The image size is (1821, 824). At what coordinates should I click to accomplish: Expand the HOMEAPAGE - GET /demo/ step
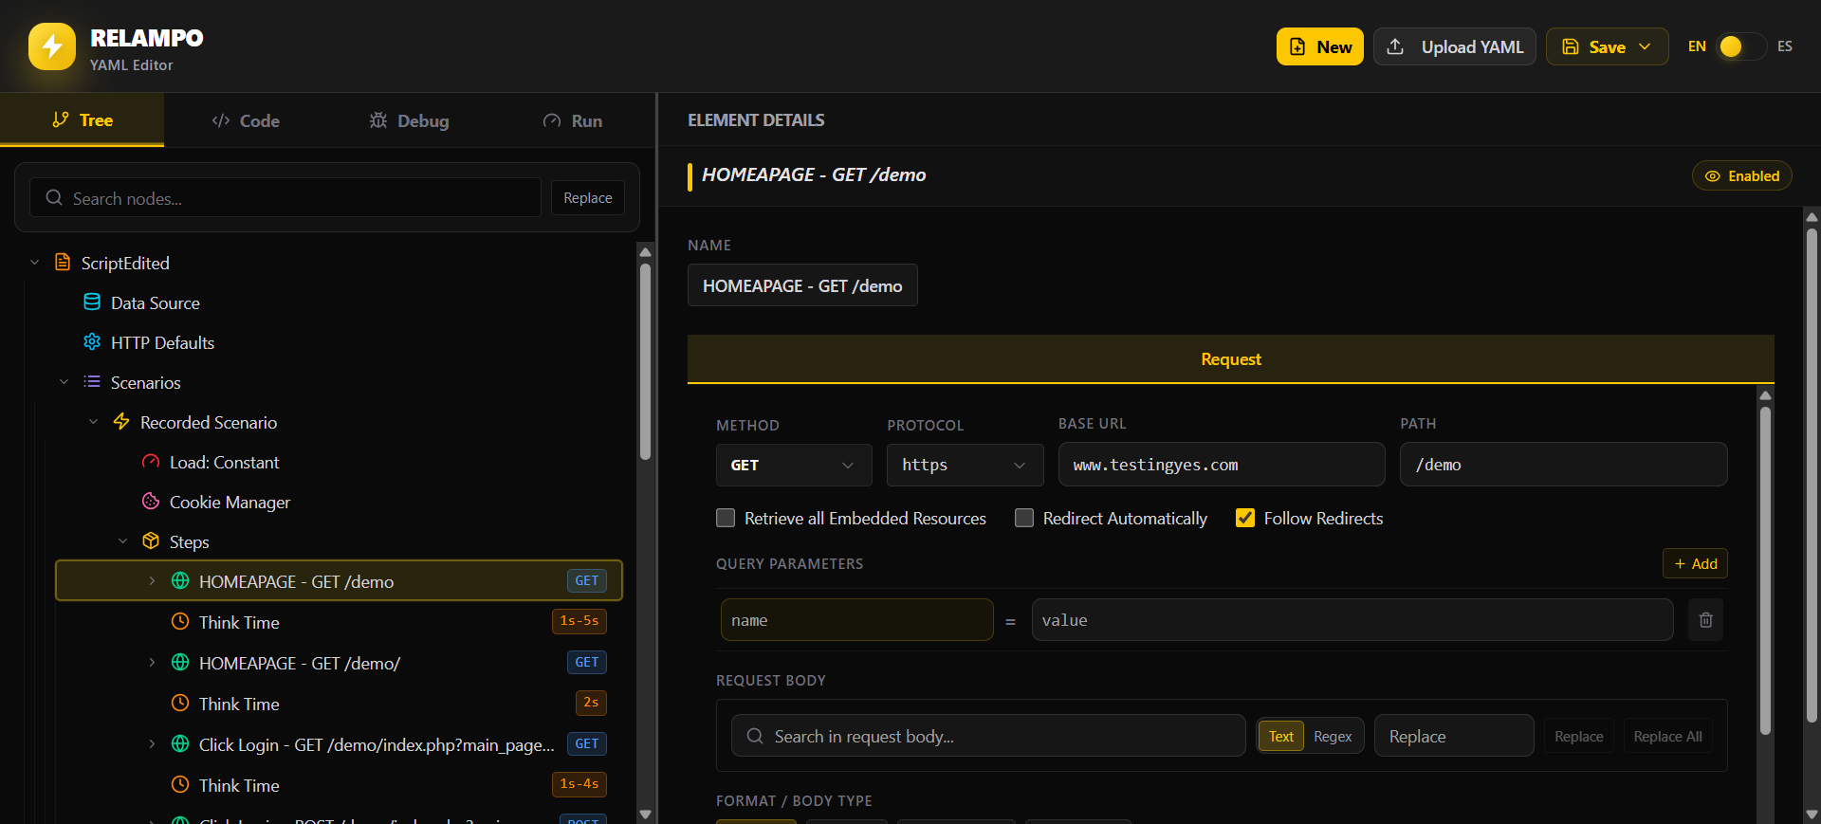click(x=152, y=663)
